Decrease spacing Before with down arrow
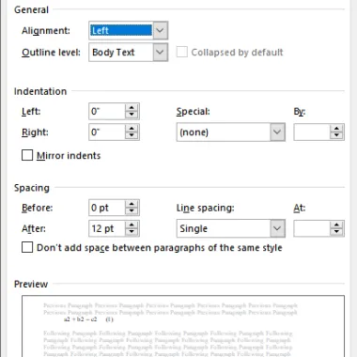 [132, 211]
